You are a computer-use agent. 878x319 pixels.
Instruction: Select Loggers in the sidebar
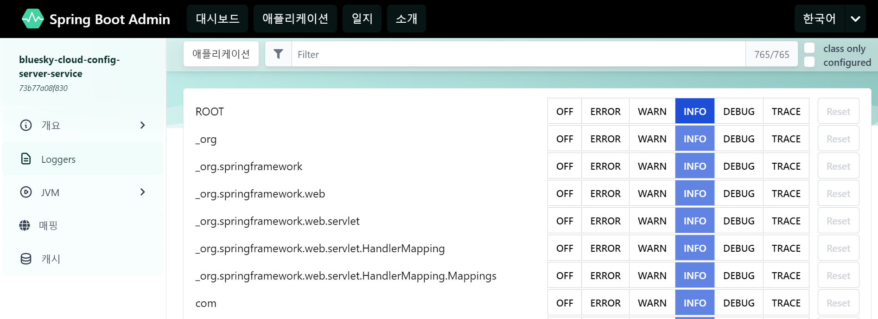83,159
